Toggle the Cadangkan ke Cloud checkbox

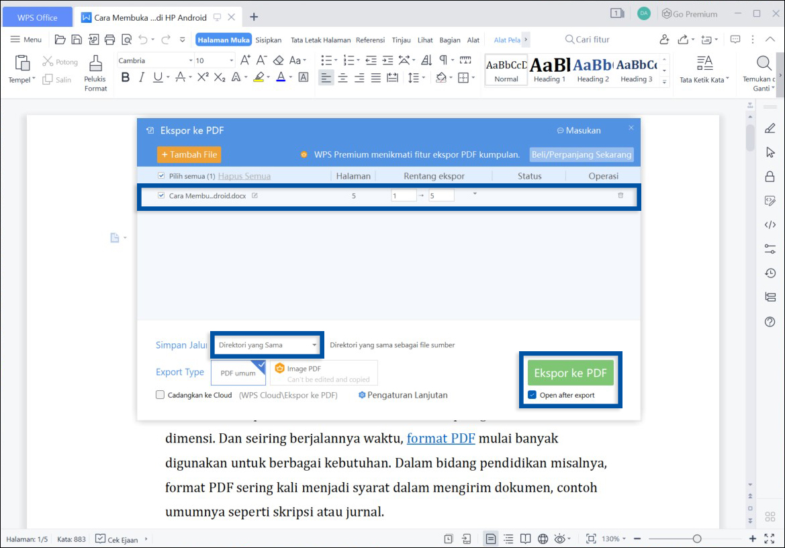159,395
